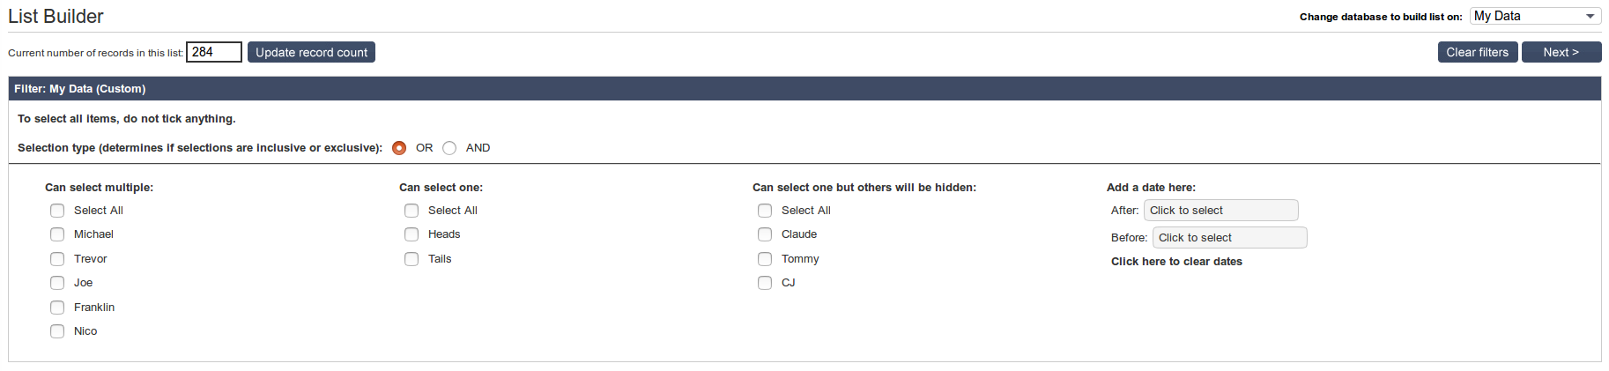Click here to clear dates link

coord(1176,262)
